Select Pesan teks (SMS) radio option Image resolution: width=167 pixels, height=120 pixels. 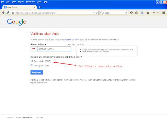pos(32,61)
